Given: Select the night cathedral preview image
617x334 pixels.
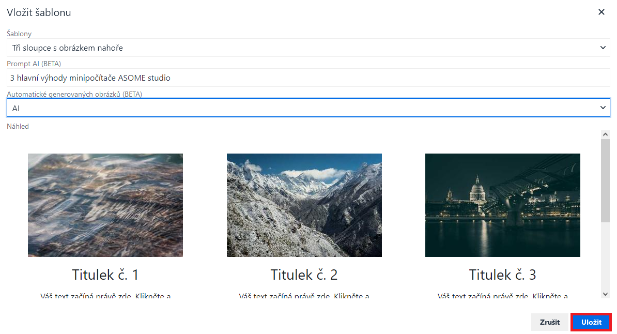Looking at the screenshot, I should click(x=502, y=205).
